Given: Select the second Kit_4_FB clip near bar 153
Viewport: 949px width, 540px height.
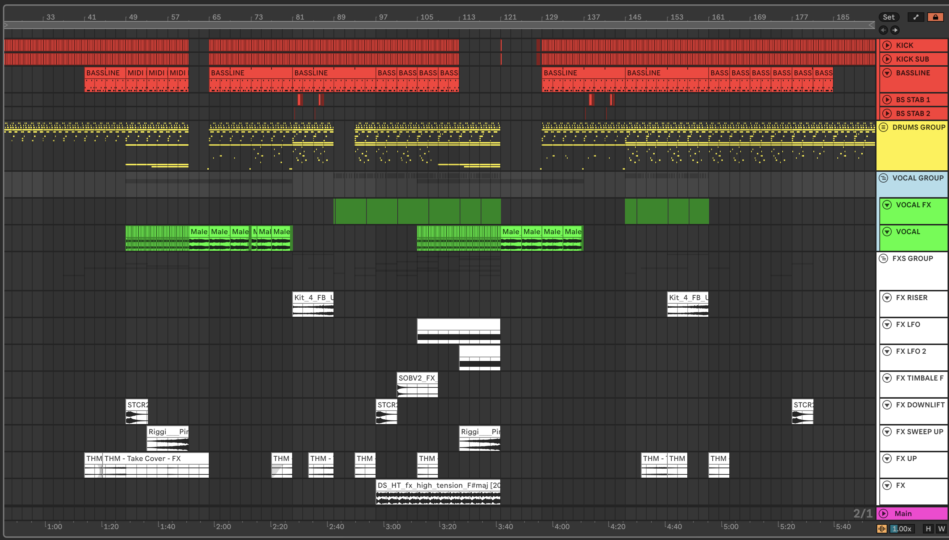Looking at the screenshot, I should [688, 304].
